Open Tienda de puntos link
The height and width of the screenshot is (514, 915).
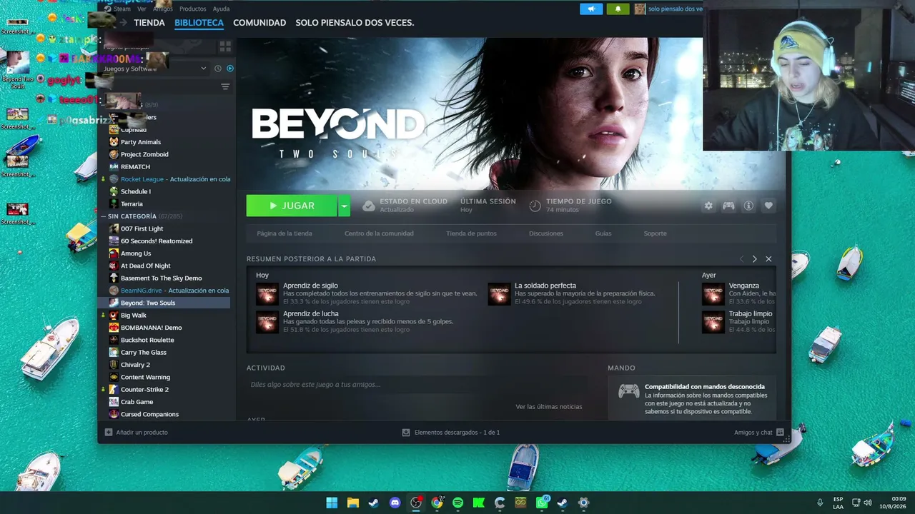tap(471, 233)
